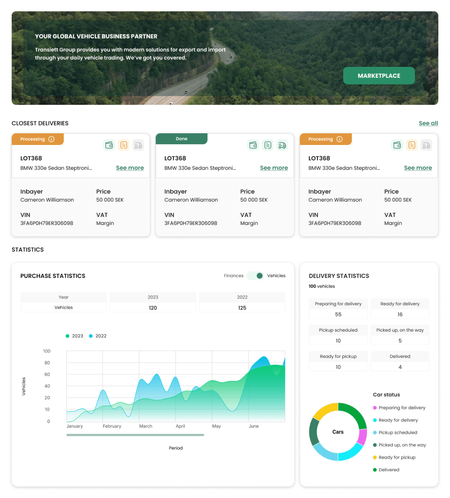Click the wallet icon on the first Processing card
The height and width of the screenshot is (498, 450).
click(x=109, y=145)
